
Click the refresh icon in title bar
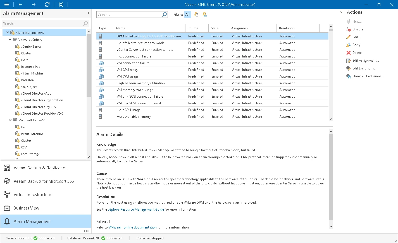(x=47, y=4)
